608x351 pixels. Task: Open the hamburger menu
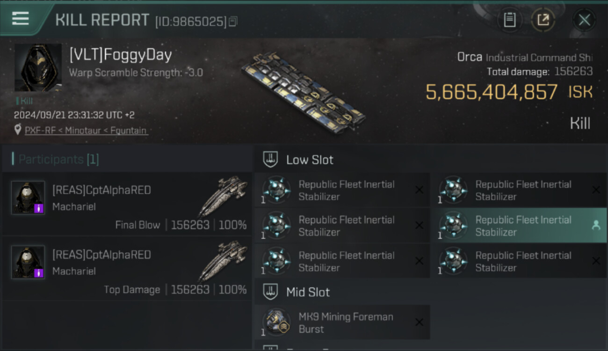pyautogui.click(x=21, y=19)
